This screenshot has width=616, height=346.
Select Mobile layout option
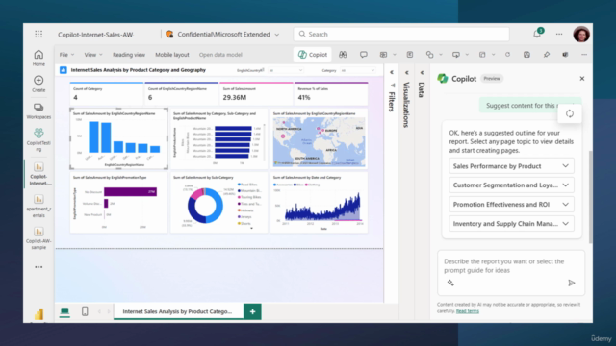point(172,55)
